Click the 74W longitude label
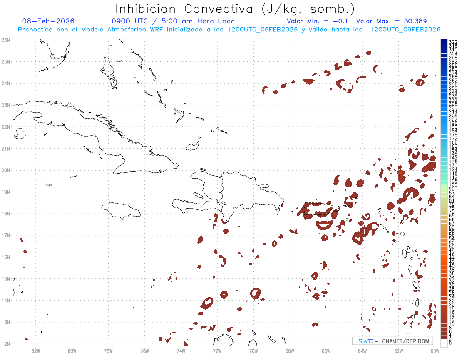Screen dimensions: 462x356 pos(181,351)
